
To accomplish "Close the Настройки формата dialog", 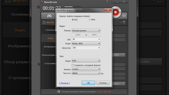I will (108, 10).
